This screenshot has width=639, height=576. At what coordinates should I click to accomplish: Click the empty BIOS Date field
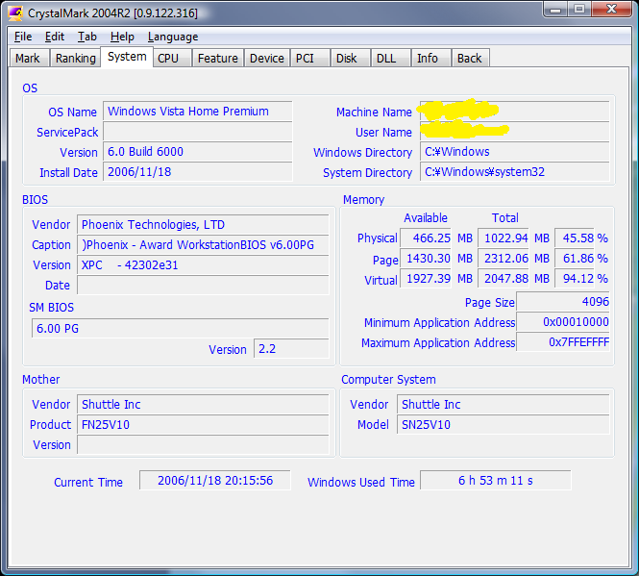pyautogui.click(x=203, y=286)
